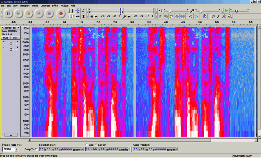Click the Record button
The width and height of the screenshot is (261, 158).
point(61,13)
